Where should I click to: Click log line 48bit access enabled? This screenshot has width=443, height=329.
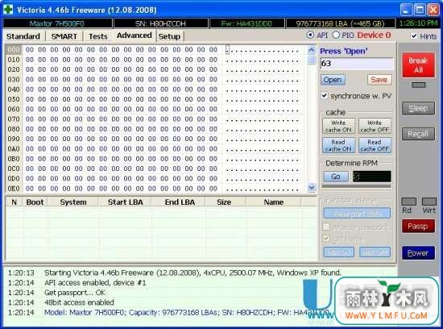point(79,302)
